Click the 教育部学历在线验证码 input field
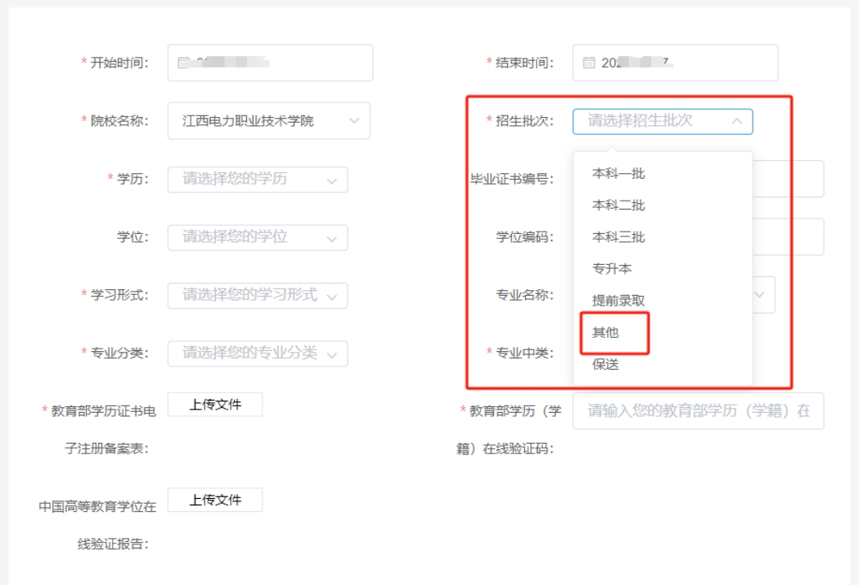Screen dimensions: 859x585 click(x=699, y=411)
